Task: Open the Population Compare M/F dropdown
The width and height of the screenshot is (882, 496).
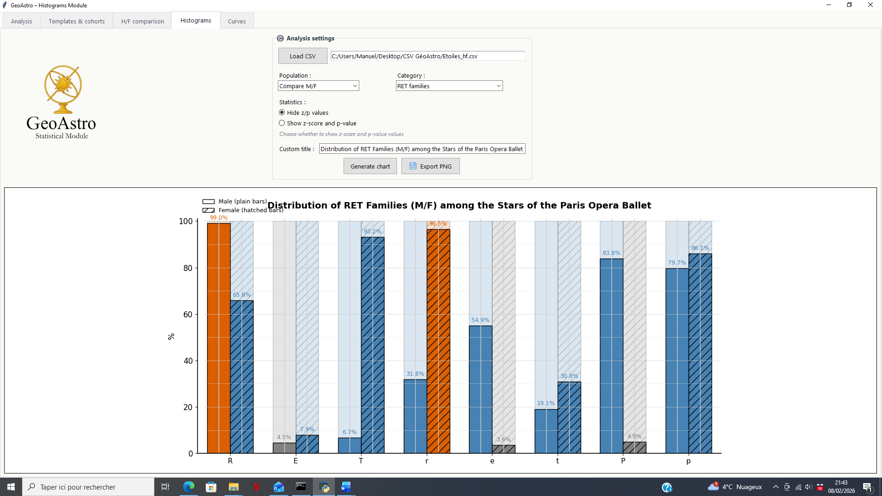Action: coord(318,86)
